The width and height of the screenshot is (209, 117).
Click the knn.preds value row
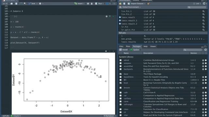pos(163,39)
